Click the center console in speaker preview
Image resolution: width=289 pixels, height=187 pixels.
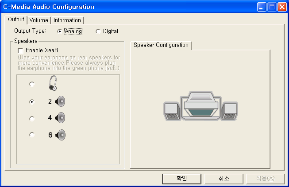(x=201, y=105)
